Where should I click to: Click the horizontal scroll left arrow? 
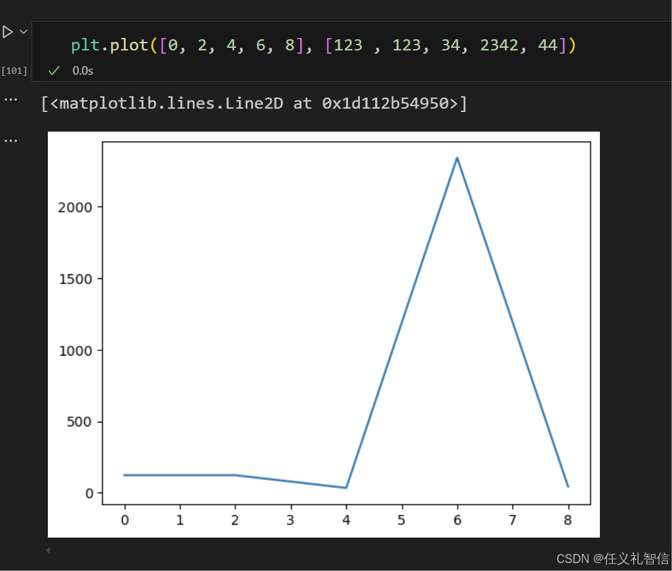point(48,550)
